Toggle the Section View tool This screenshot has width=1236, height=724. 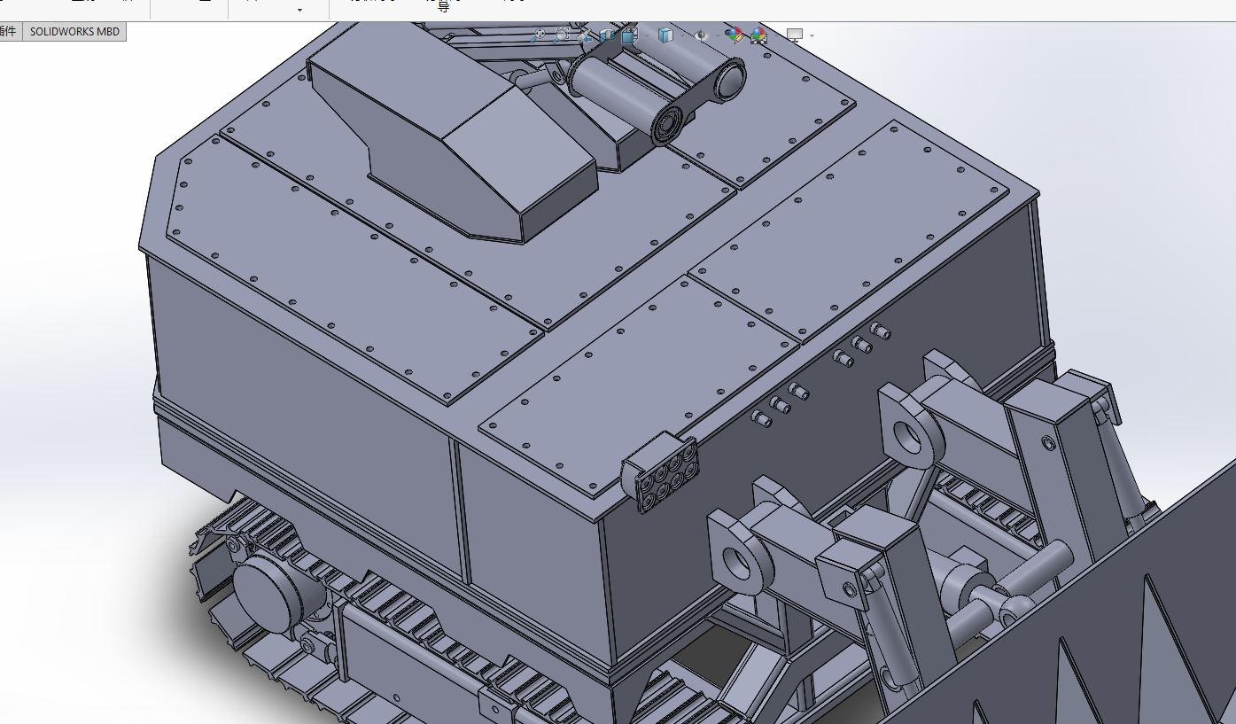pos(607,35)
